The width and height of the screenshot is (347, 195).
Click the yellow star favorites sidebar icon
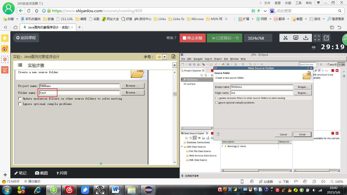coord(5,38)
